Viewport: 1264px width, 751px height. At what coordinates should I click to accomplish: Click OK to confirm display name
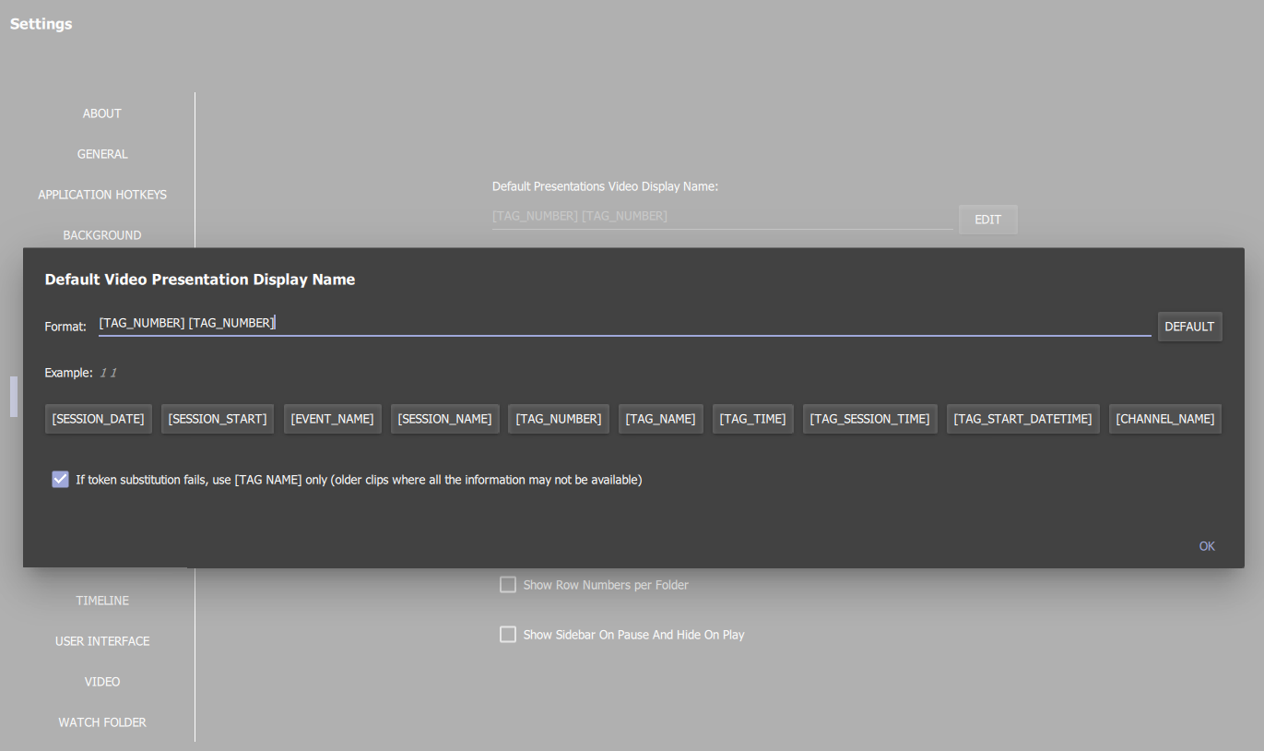1206,545
